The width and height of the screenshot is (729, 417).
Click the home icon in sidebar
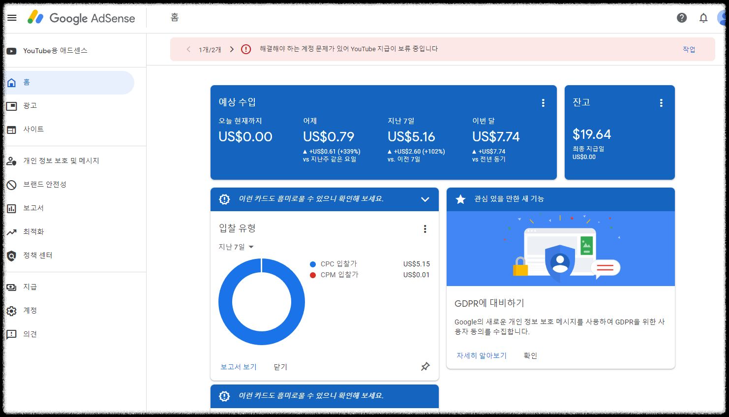[x=11, y=82]
